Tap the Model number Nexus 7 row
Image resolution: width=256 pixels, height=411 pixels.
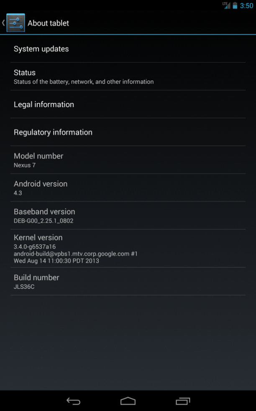[x=128, y=160]
